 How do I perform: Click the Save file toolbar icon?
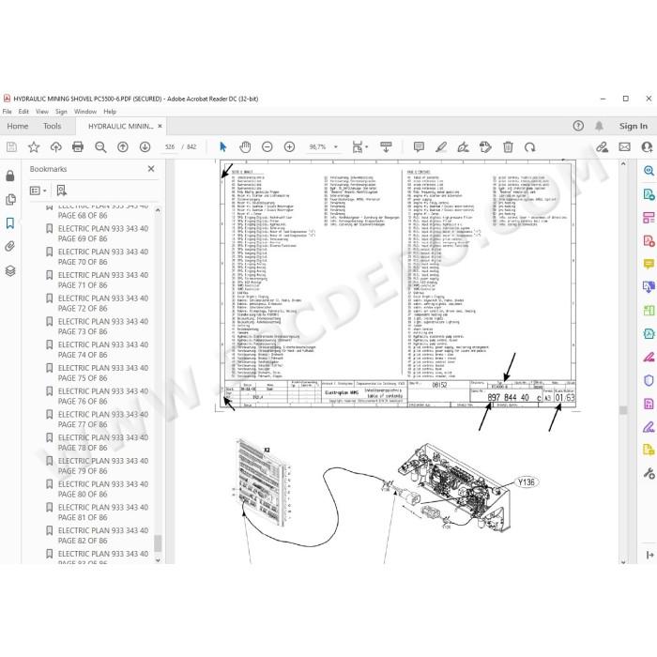pyautogui.click(x=11, y=147)
